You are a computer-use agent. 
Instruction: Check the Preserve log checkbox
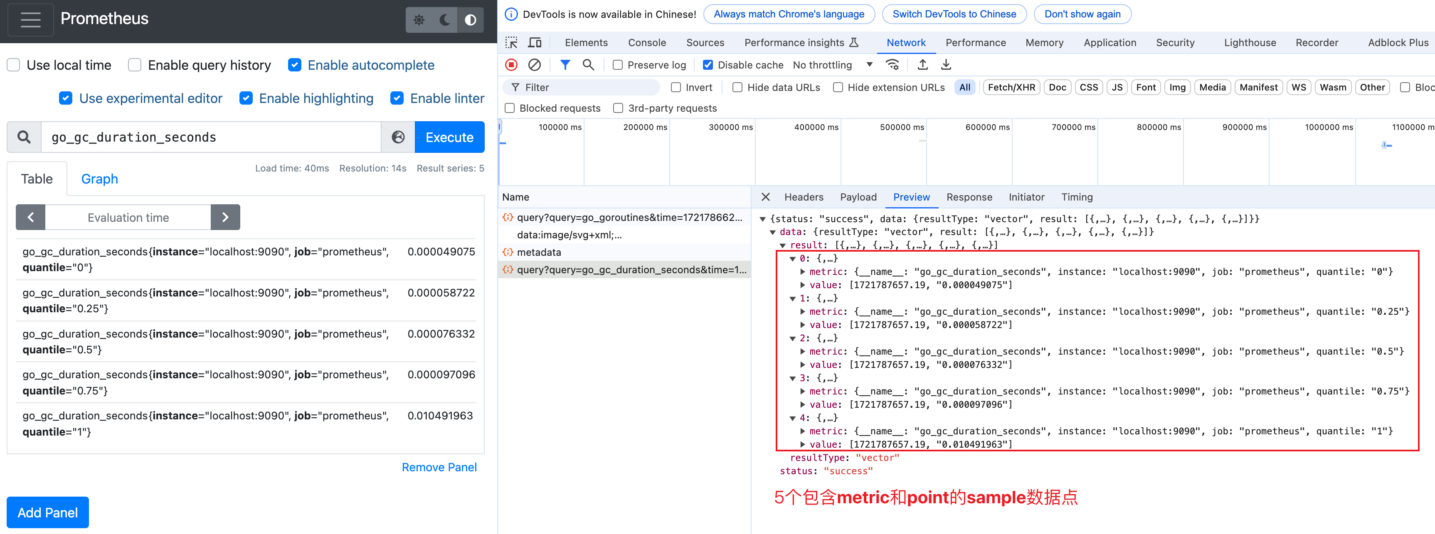coord(618,65)
